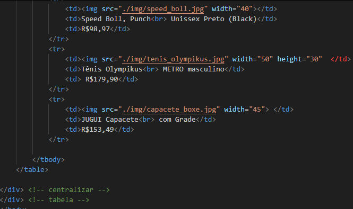
Task: Click the METRO masculino text
Action: (x=194, y=69)
